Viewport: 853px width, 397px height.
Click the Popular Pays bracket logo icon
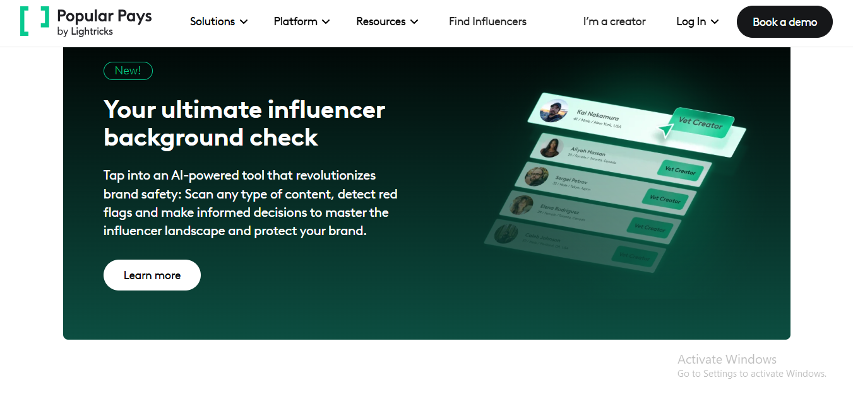pyautogui.click(x=34, y=21)
